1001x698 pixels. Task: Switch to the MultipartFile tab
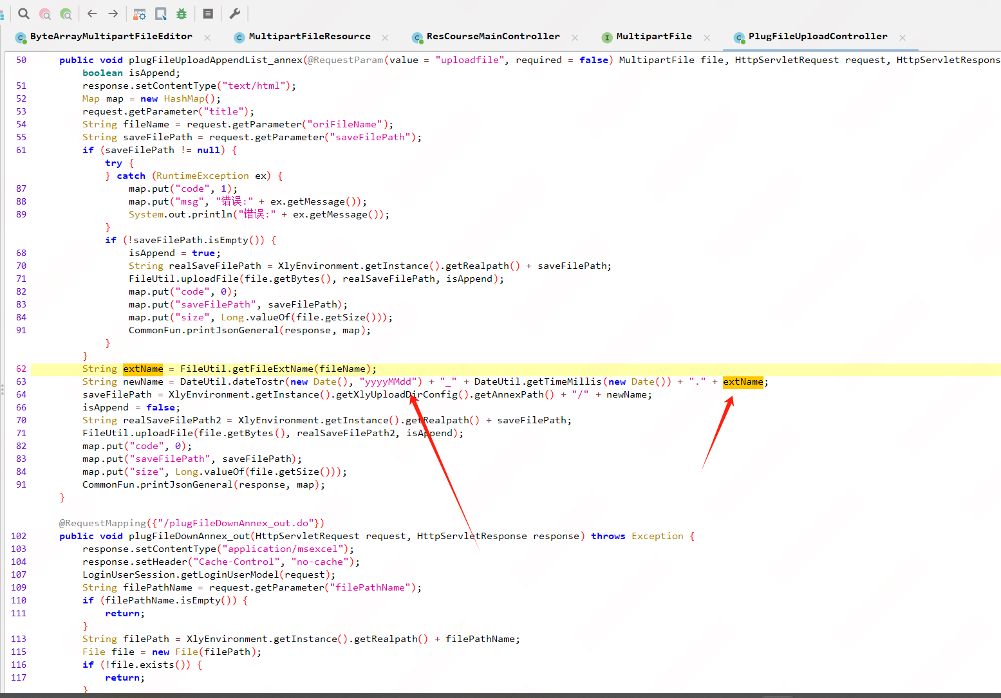[x=654, y=37]
